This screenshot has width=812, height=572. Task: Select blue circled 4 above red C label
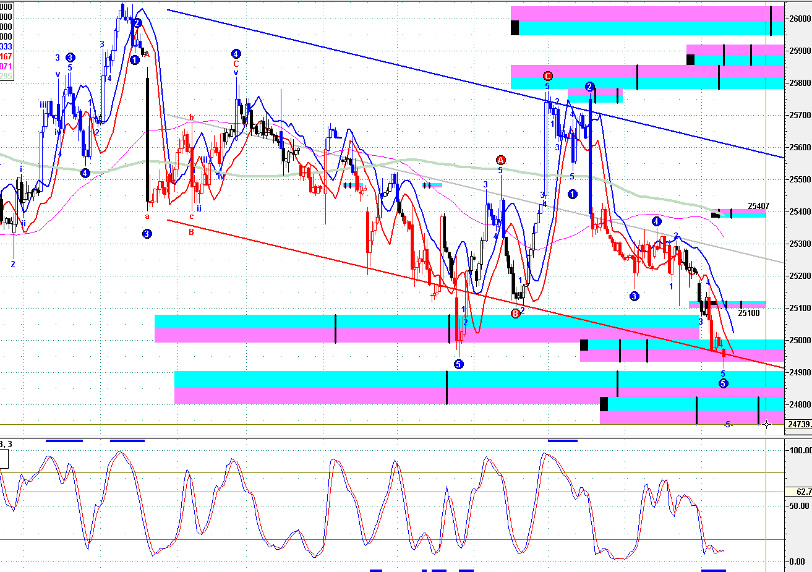pos(236,53)
